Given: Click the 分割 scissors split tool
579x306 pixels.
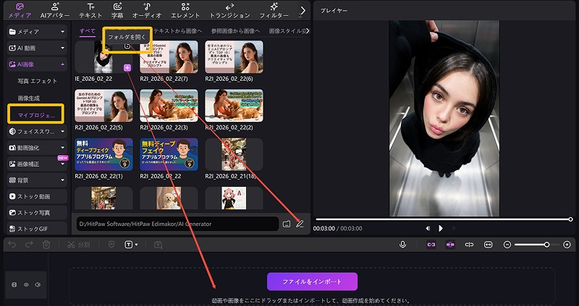Looking at the screenshot, I should point(79,245).
